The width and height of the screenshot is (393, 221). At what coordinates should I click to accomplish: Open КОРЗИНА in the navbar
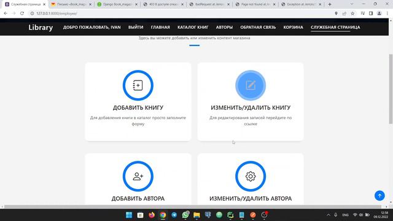294,27
